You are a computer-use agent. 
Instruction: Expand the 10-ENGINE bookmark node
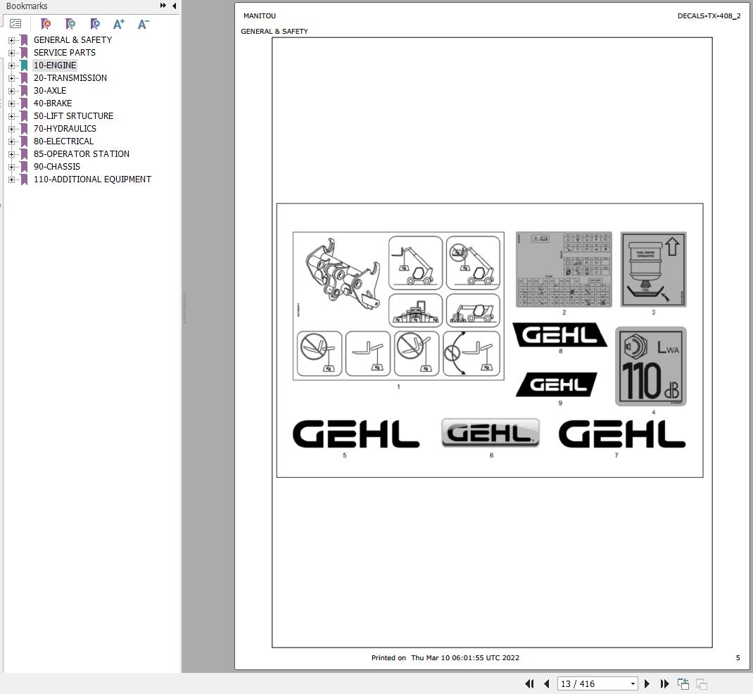pos(11,65)
